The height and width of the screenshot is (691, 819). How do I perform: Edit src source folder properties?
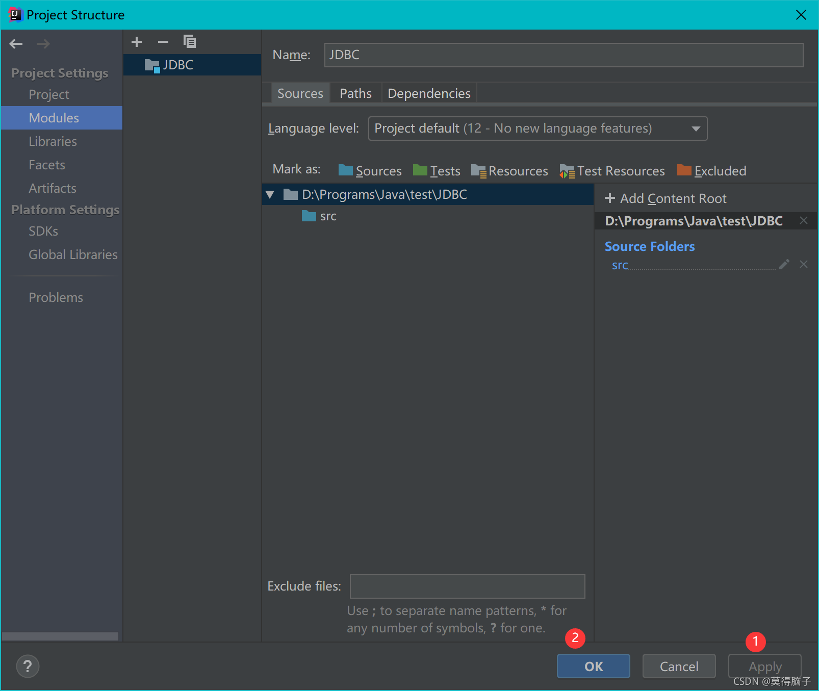tap(784, 264)
